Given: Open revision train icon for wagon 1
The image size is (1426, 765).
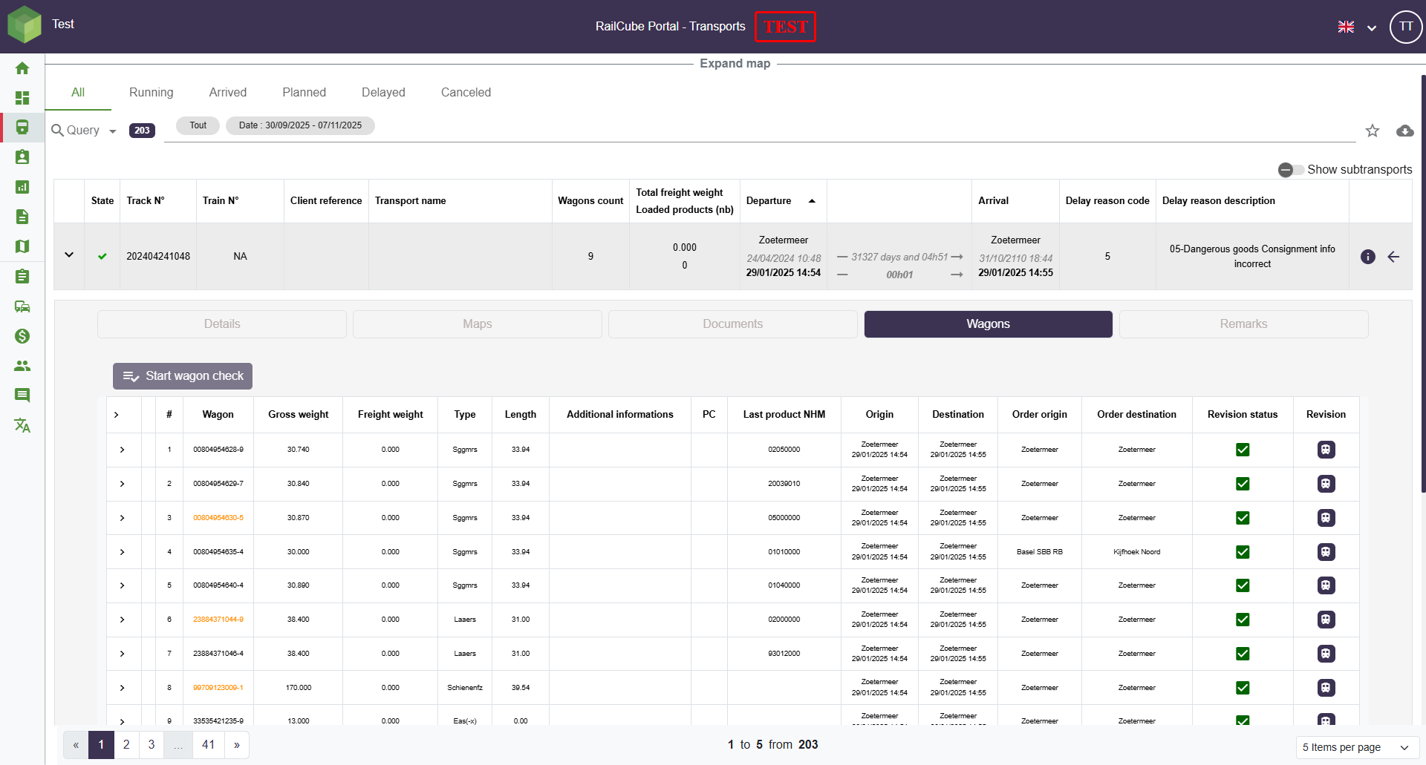Looking at the screenshot, I should [x=1326, y=450].
